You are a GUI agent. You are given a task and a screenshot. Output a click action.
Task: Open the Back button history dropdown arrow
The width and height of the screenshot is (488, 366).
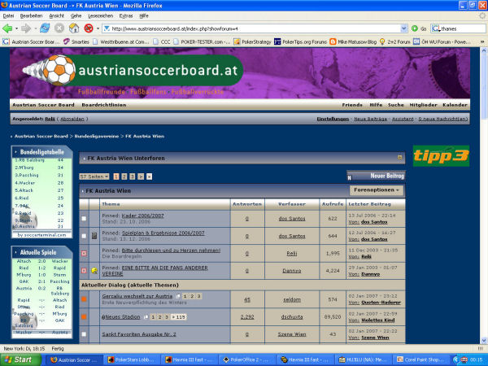click(16, 28)
